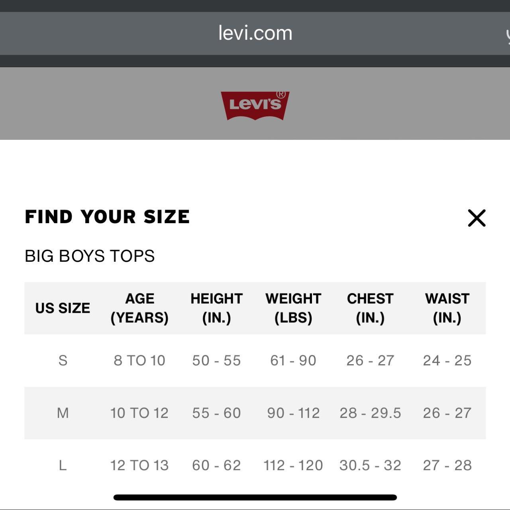Viewport: 510px width, 510px height.
Task: Select the size M row label
Action: 63,413
